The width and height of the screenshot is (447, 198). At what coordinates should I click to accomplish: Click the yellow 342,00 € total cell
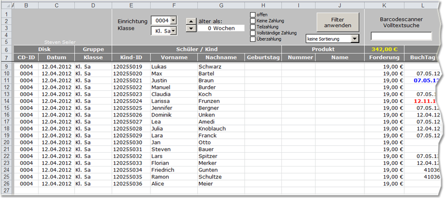coord(384,49)
